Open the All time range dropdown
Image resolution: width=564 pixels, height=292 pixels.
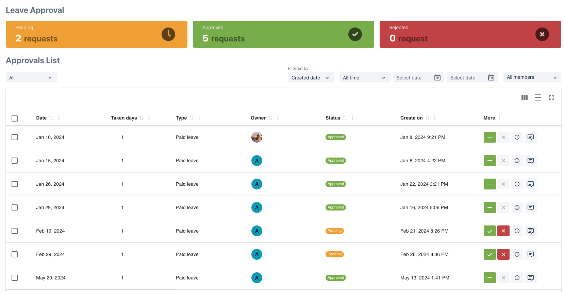(x=364, y=78)
